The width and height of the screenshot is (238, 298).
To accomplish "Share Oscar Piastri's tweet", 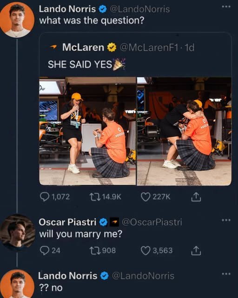I will coord(196,251).
